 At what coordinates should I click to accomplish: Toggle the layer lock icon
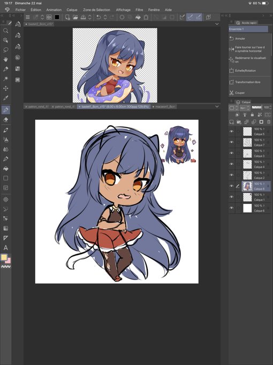(252, 115)
